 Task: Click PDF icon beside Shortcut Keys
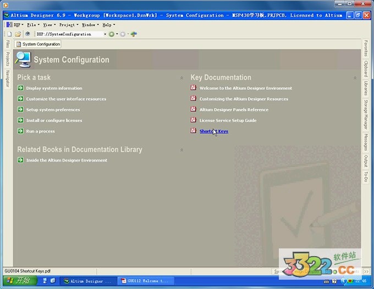coord(194,131)
